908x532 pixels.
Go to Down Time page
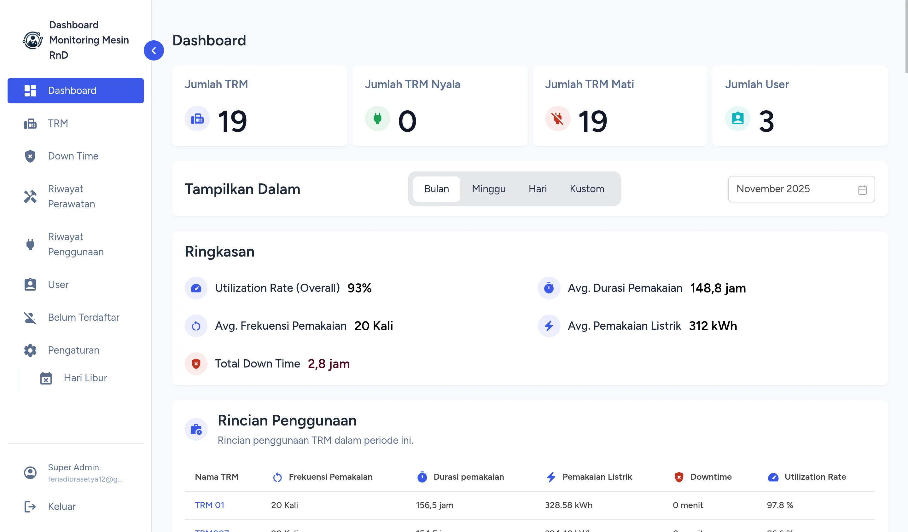[75, 156]
